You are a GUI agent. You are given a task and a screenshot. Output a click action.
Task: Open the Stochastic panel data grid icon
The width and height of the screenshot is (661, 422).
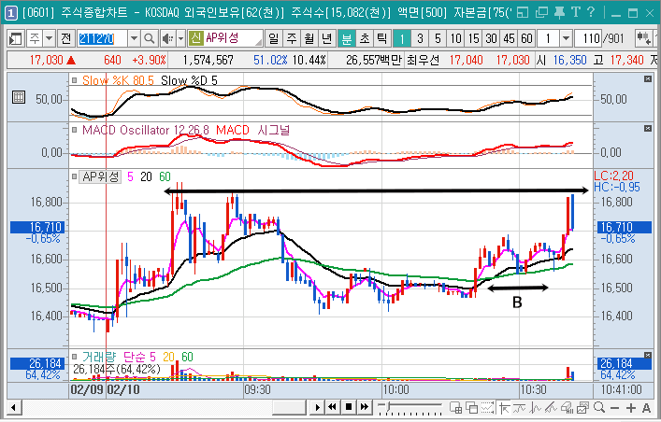pos(19,97)
